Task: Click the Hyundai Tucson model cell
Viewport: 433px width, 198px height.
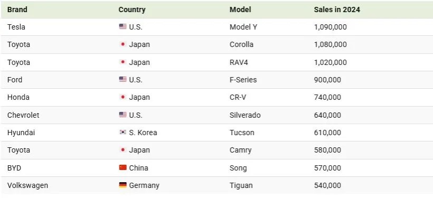Action: tap(242, 133)
